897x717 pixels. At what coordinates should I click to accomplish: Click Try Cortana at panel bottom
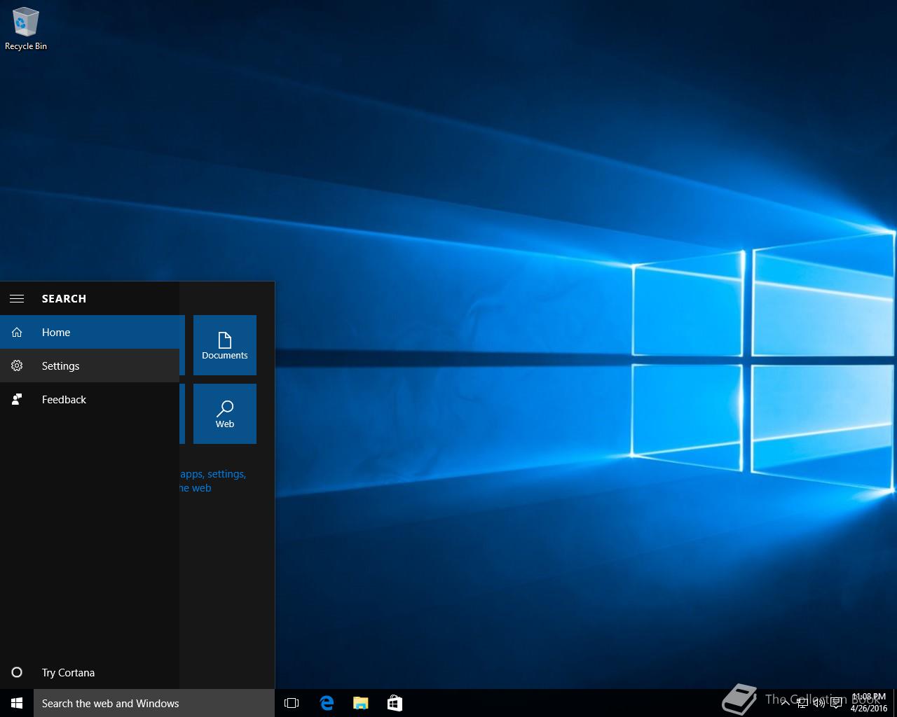pyautogui.click(x=90, y=672)
